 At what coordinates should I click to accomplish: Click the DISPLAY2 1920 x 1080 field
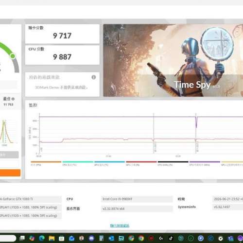(x=31, y=216)
